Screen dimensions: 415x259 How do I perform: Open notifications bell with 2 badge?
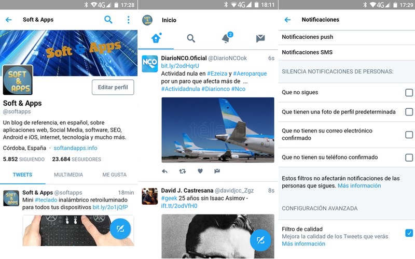226,38
